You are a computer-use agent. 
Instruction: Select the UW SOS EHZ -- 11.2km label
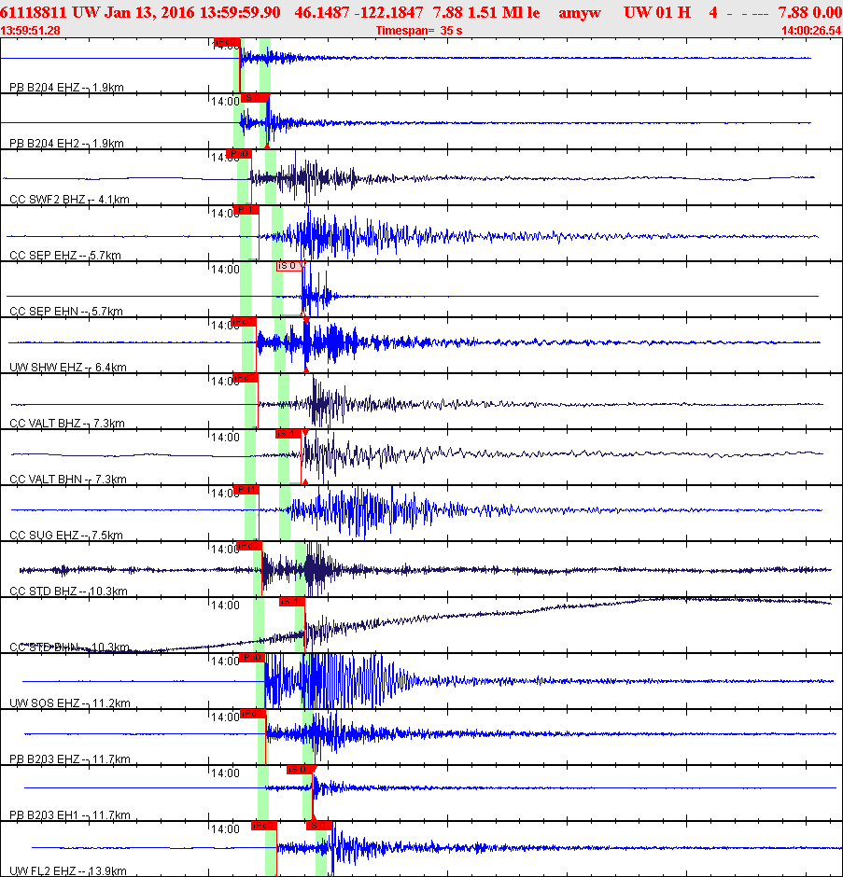pos(70,703)
